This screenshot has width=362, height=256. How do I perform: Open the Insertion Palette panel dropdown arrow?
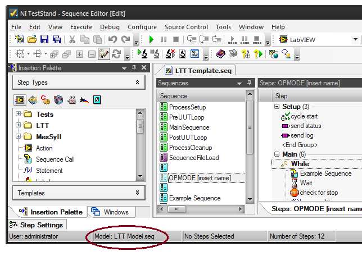pyautogui.click(x=124, y=68)
